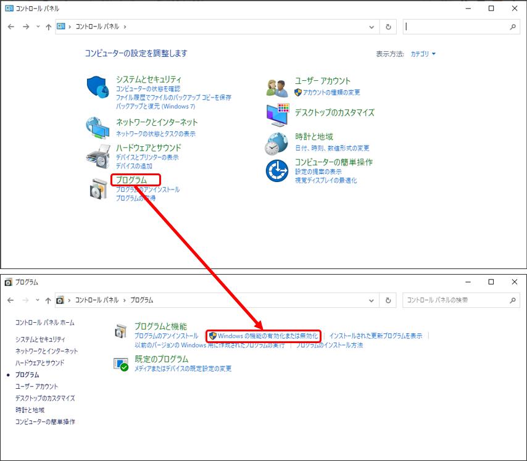
Task: Click the title bar icon of the コントロール パネル window
Action: 9,9
